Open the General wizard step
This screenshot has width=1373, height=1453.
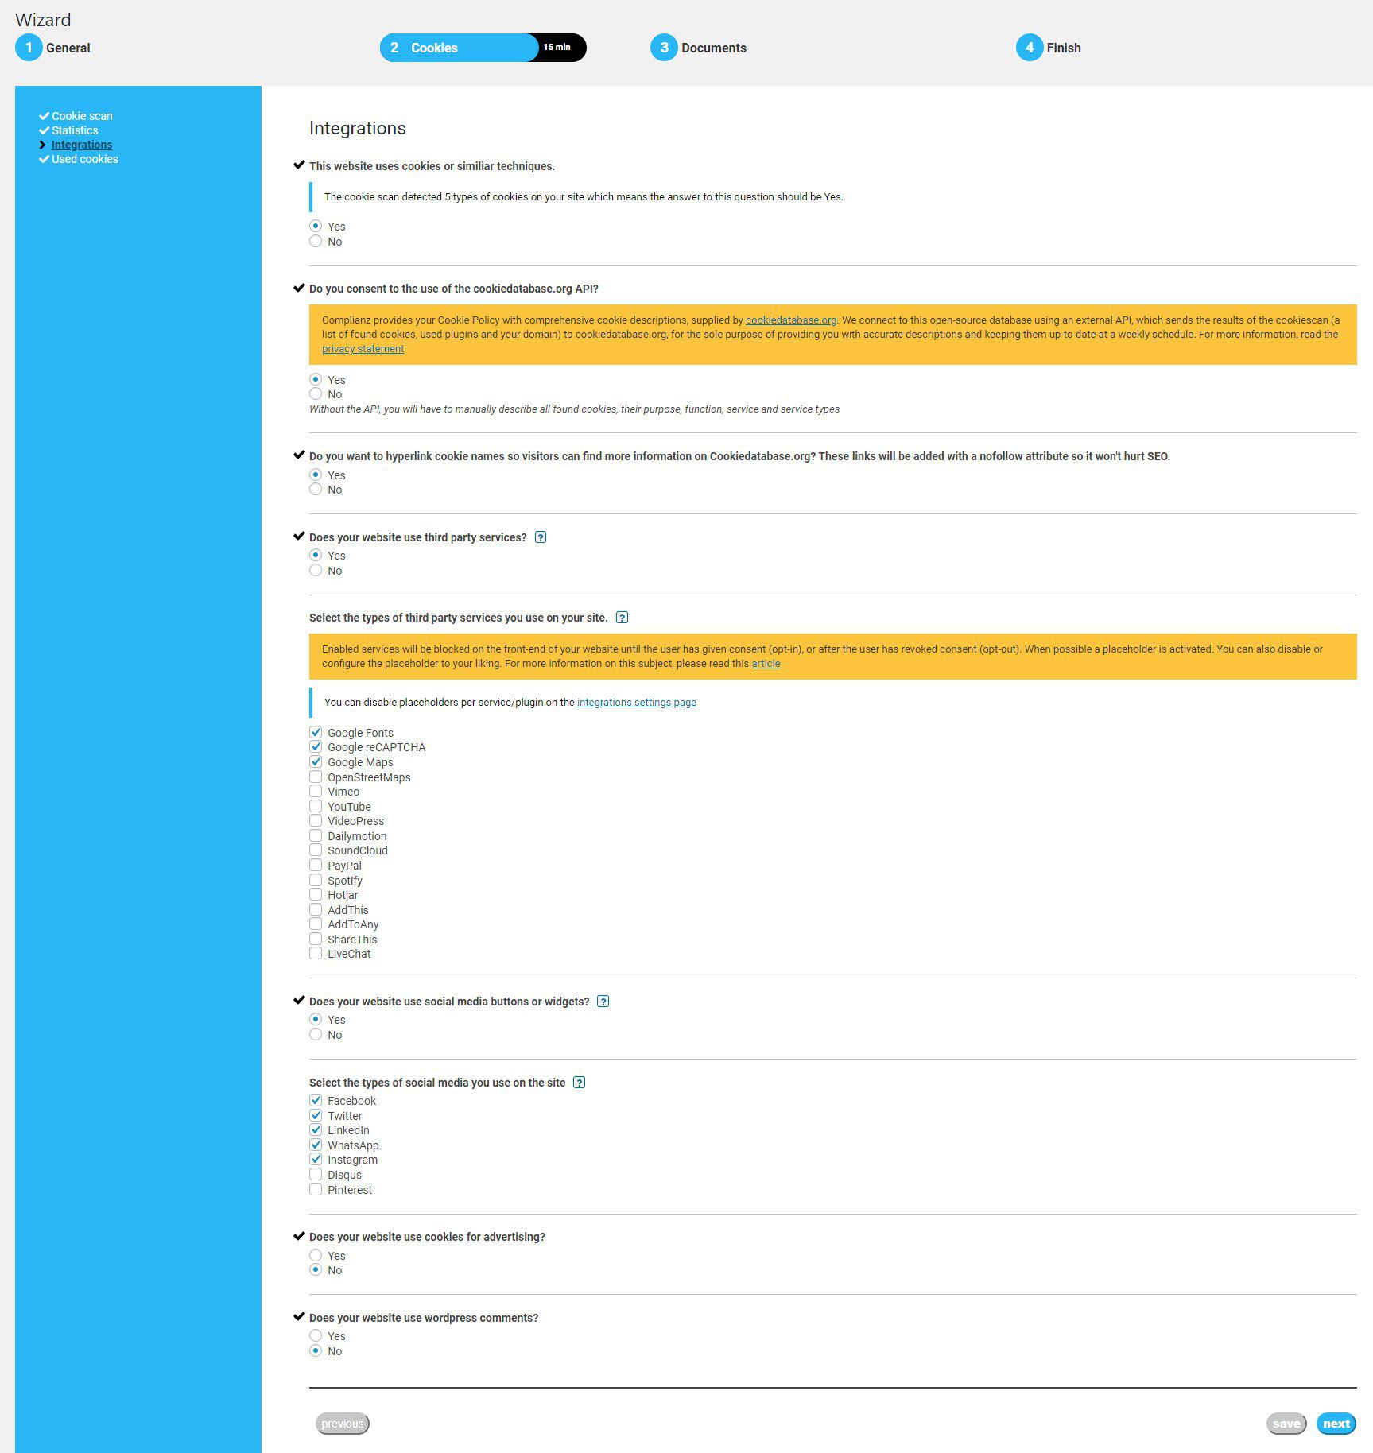click(x=68, y=48)
